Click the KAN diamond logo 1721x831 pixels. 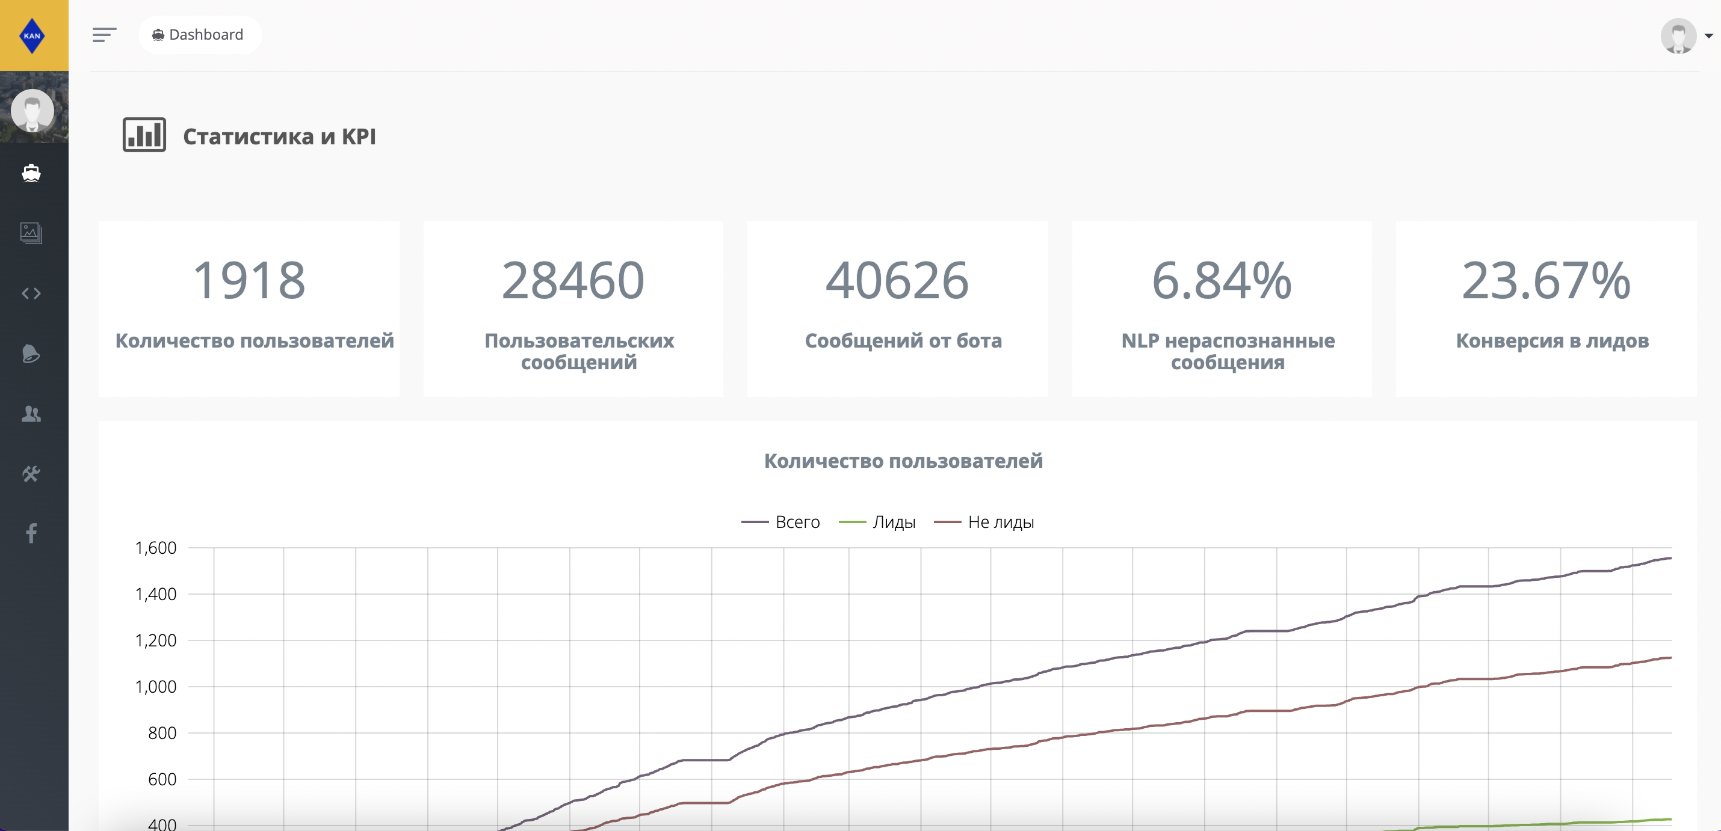pyautogui.click(x=32, y=35)
